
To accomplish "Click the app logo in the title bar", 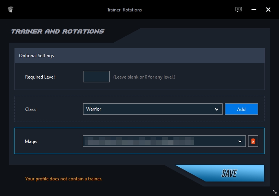I will pyautogui.click(x=10, y=10).
